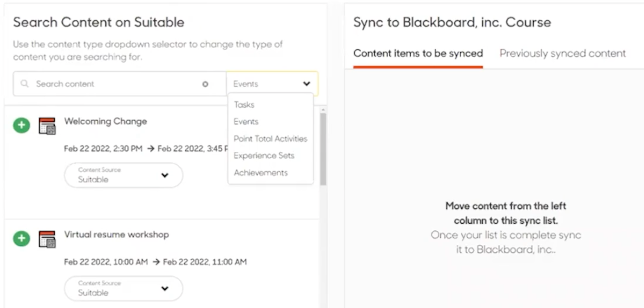
Task: Open Content Source dropdown for Virtual resume workshop
Action: click(x=123, y=288)
